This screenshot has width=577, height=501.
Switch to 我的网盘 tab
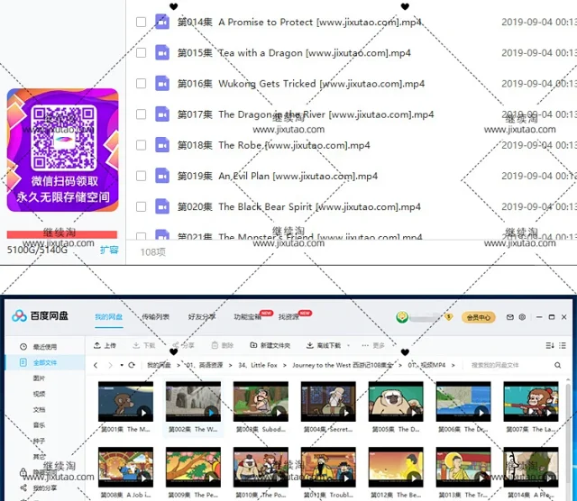tap(108, 316)
